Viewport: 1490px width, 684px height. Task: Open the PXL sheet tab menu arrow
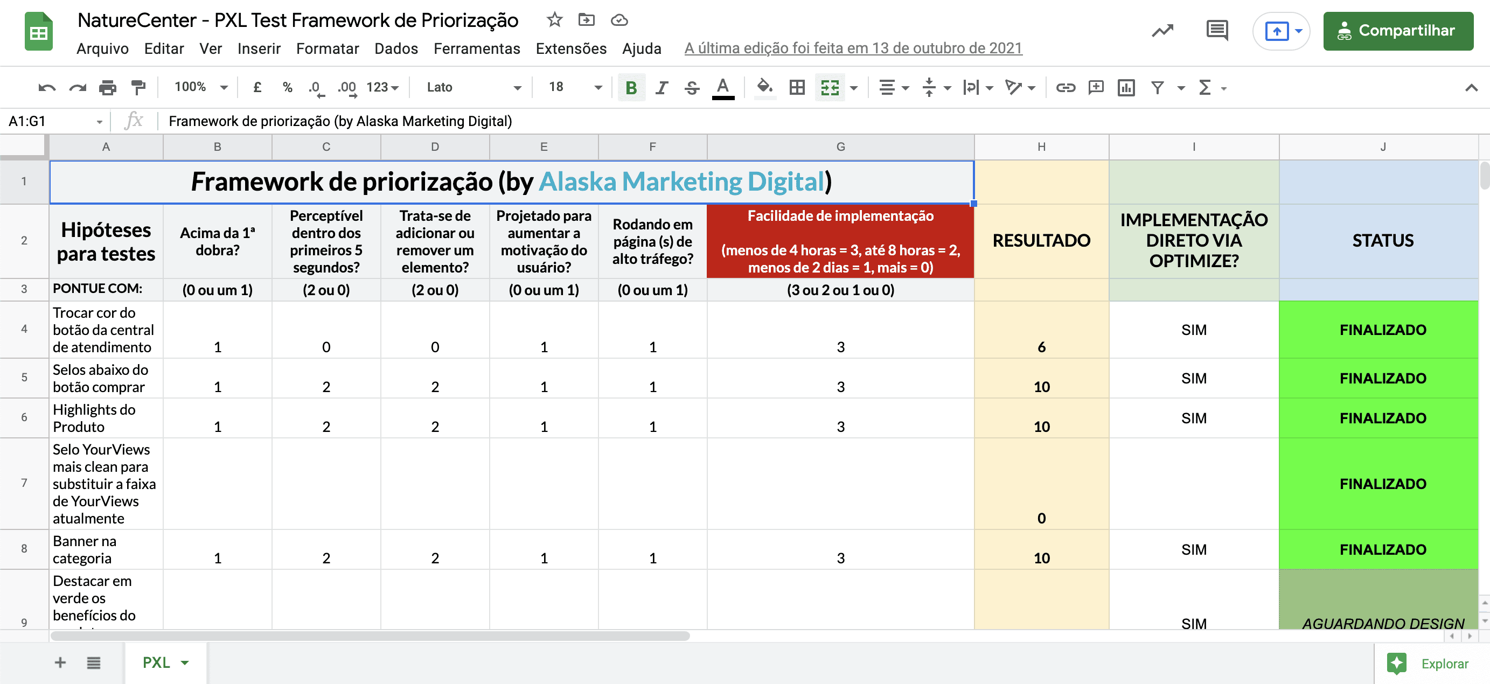coord(185,662)
